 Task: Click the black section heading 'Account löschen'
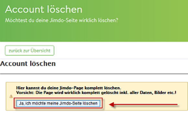[28, 63]
